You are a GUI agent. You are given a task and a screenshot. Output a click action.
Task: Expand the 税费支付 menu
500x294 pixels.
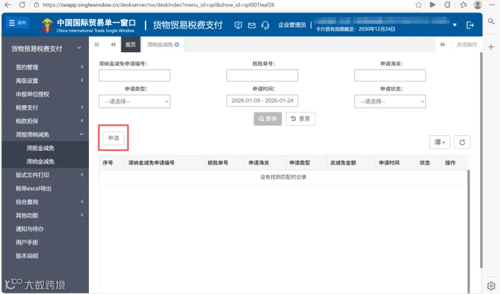47,108
